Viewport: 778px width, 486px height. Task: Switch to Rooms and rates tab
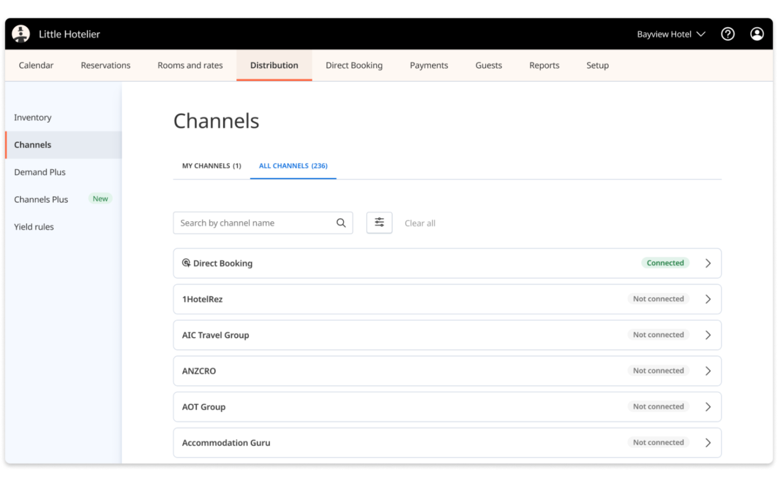190,66
